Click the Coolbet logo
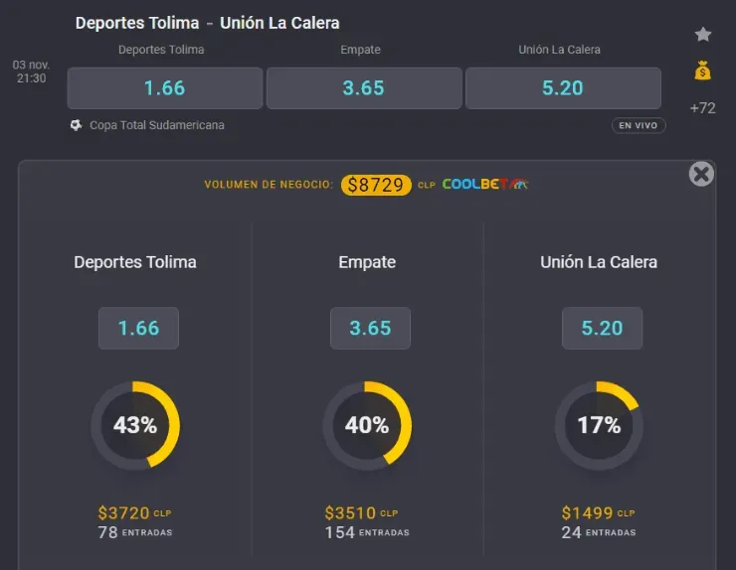The width and height of the screenshot is (736, 570). coord(485,185)
